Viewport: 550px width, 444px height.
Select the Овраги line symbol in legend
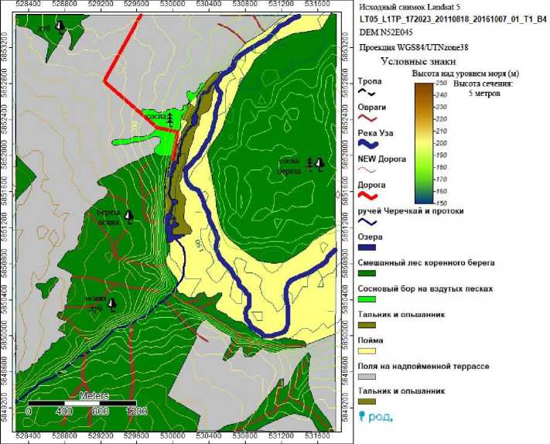pos(368,118)
